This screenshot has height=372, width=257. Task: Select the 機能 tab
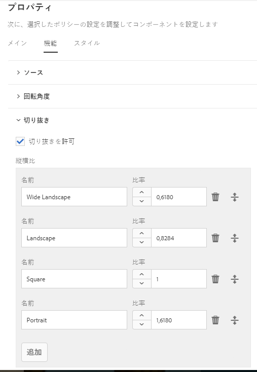tap(50, 43)
